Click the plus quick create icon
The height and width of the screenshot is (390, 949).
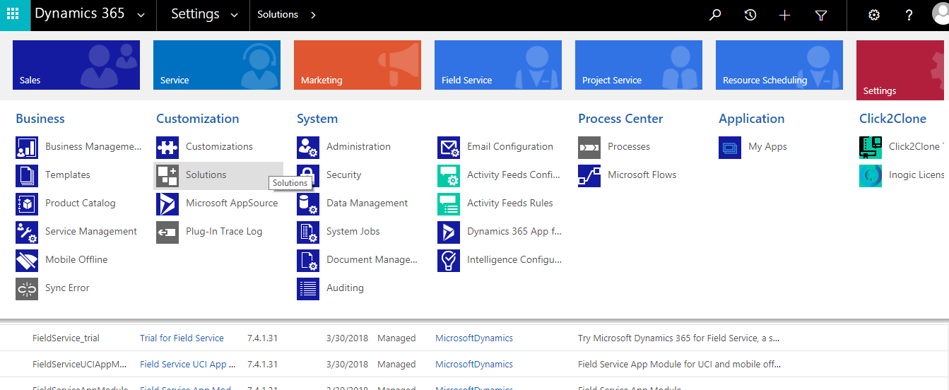(784, 15)
